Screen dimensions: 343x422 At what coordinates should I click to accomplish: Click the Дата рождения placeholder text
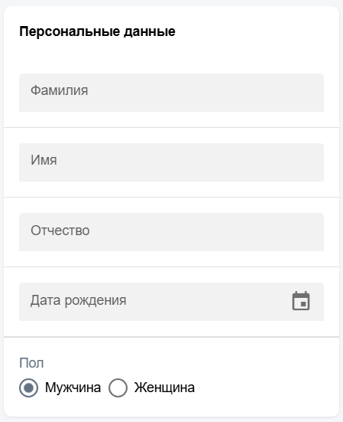click(78, 300)
